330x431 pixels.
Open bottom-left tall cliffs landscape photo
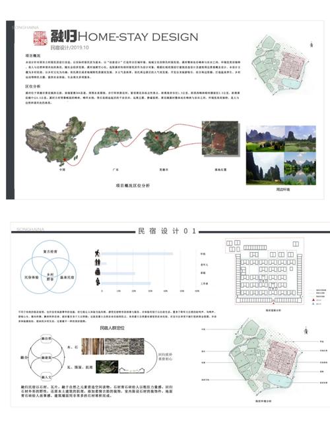[265, 168]
